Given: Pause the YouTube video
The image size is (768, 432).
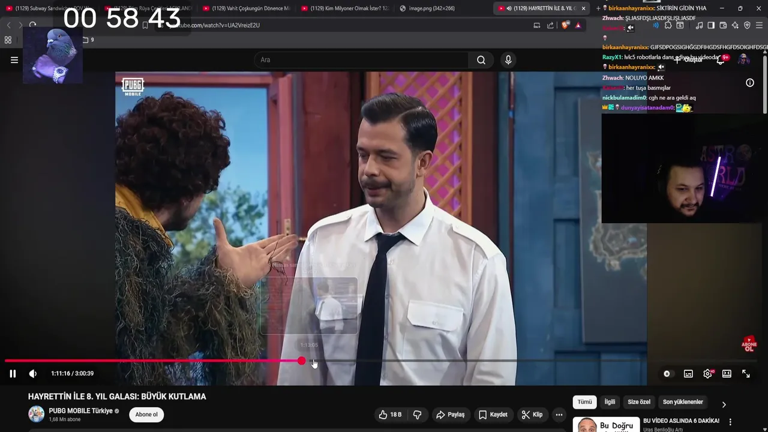Looking at the screenshot, I should [x=13, y=374].
